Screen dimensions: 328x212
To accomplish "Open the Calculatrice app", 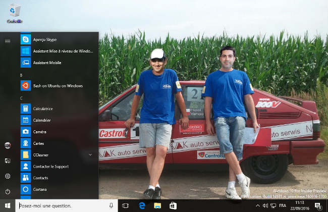I will click(x=43, y=109).
